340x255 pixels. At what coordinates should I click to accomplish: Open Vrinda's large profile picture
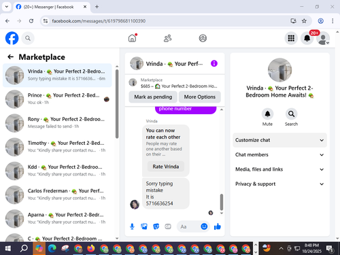coord(279,70)
